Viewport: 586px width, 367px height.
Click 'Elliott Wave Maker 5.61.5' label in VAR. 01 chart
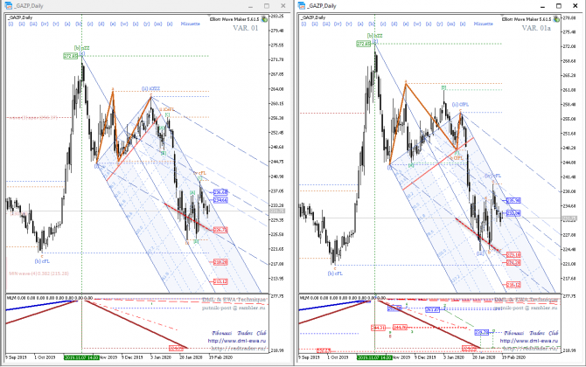click(x=234, y=19)
